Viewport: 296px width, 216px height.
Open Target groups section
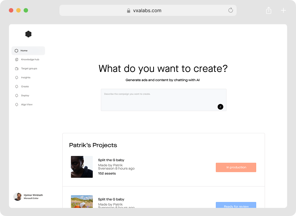(29, 69)
